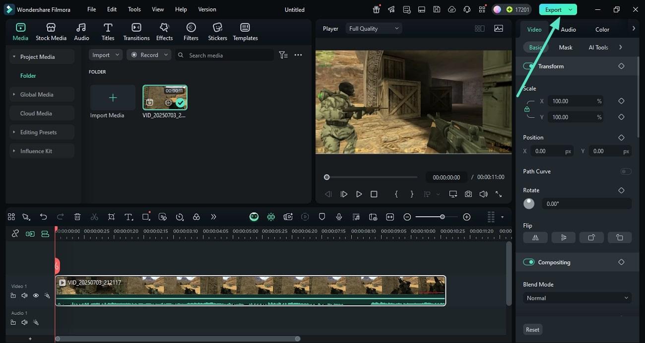Toggle the timeline link icon
This screenshot has height=343, width=645.
[x=15, y=234]
